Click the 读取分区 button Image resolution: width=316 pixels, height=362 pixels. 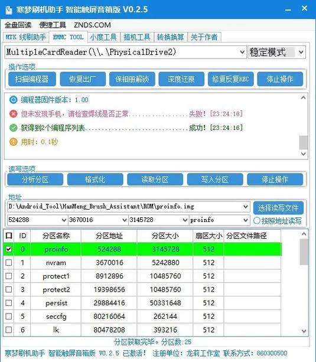[155, 180]
